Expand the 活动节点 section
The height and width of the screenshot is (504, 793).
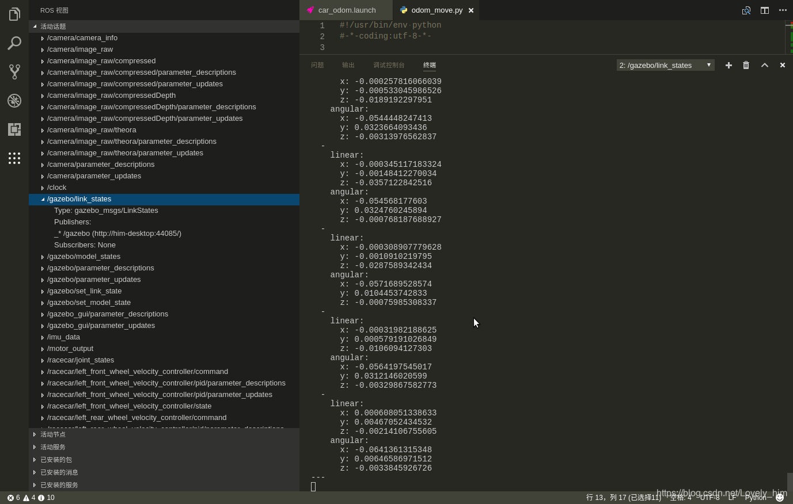click(x=164, y=434)
